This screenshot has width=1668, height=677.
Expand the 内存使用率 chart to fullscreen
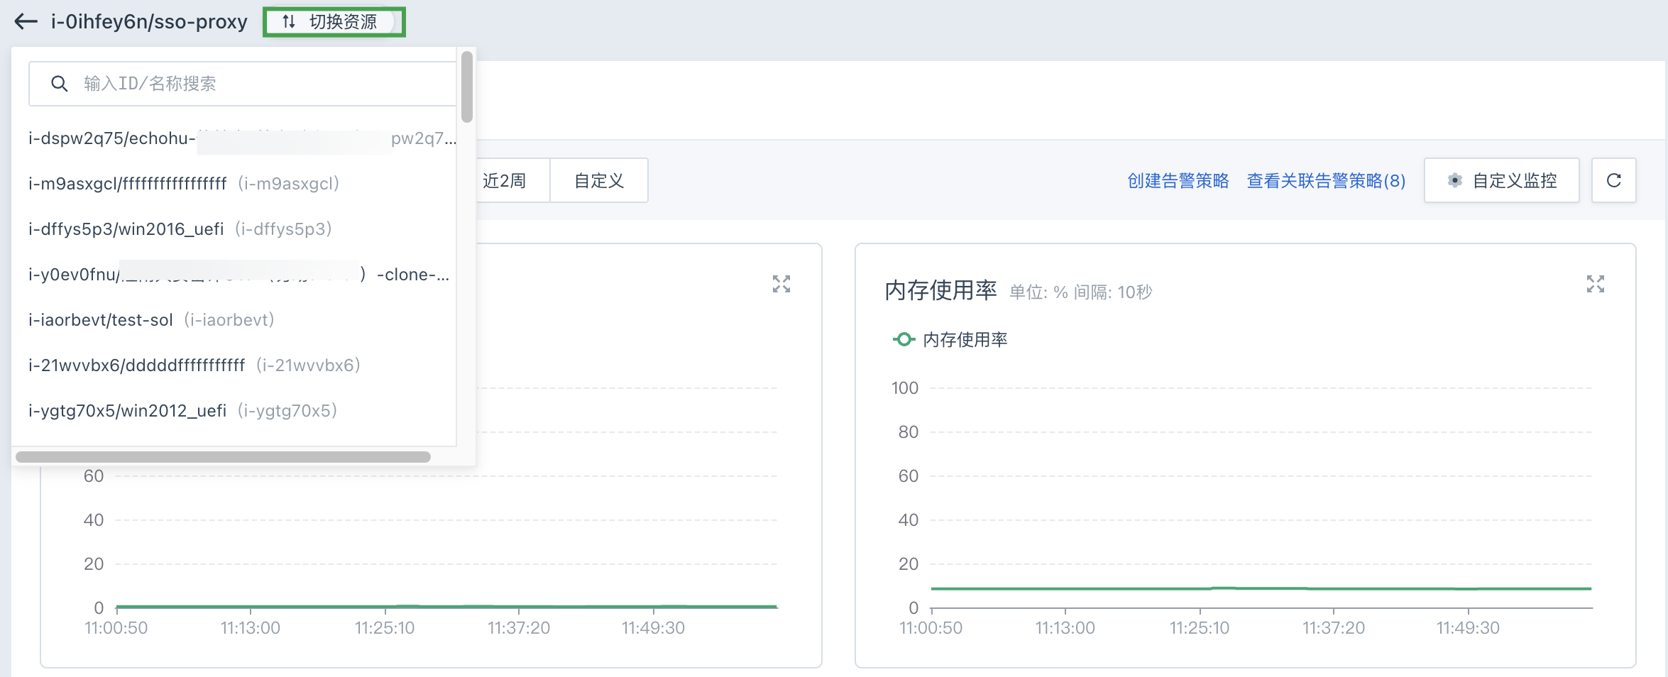[x=1595, y=285]
